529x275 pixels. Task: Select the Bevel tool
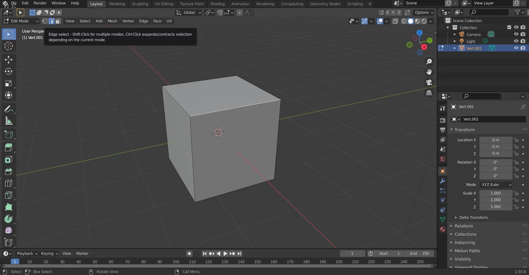tap(9, 171)
